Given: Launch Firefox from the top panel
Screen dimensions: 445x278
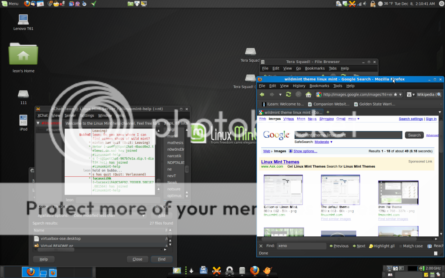Looking at the screenshot, I should 27,3.
